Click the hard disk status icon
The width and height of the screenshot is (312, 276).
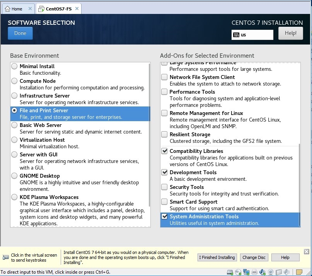230,272
